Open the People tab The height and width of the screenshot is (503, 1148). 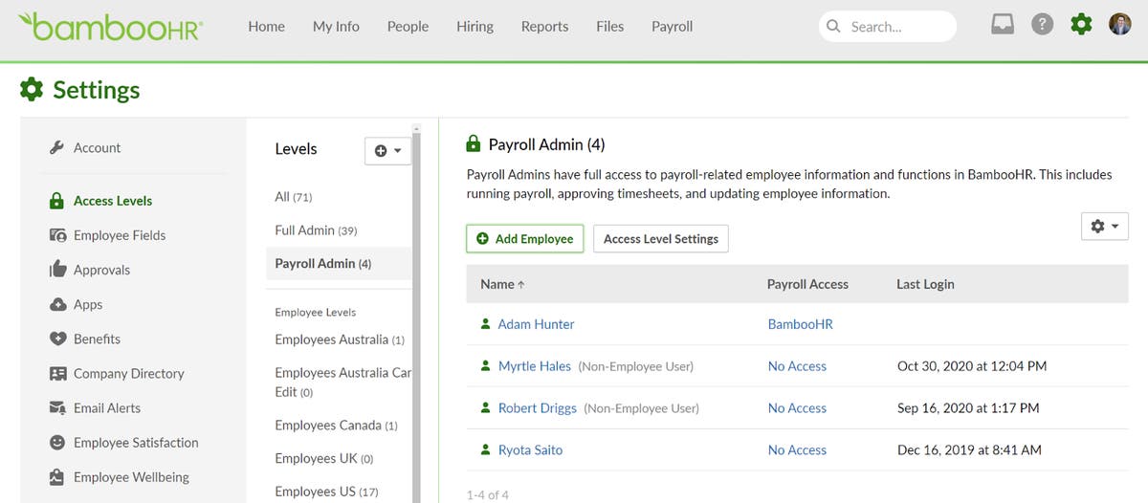point(408,27)
